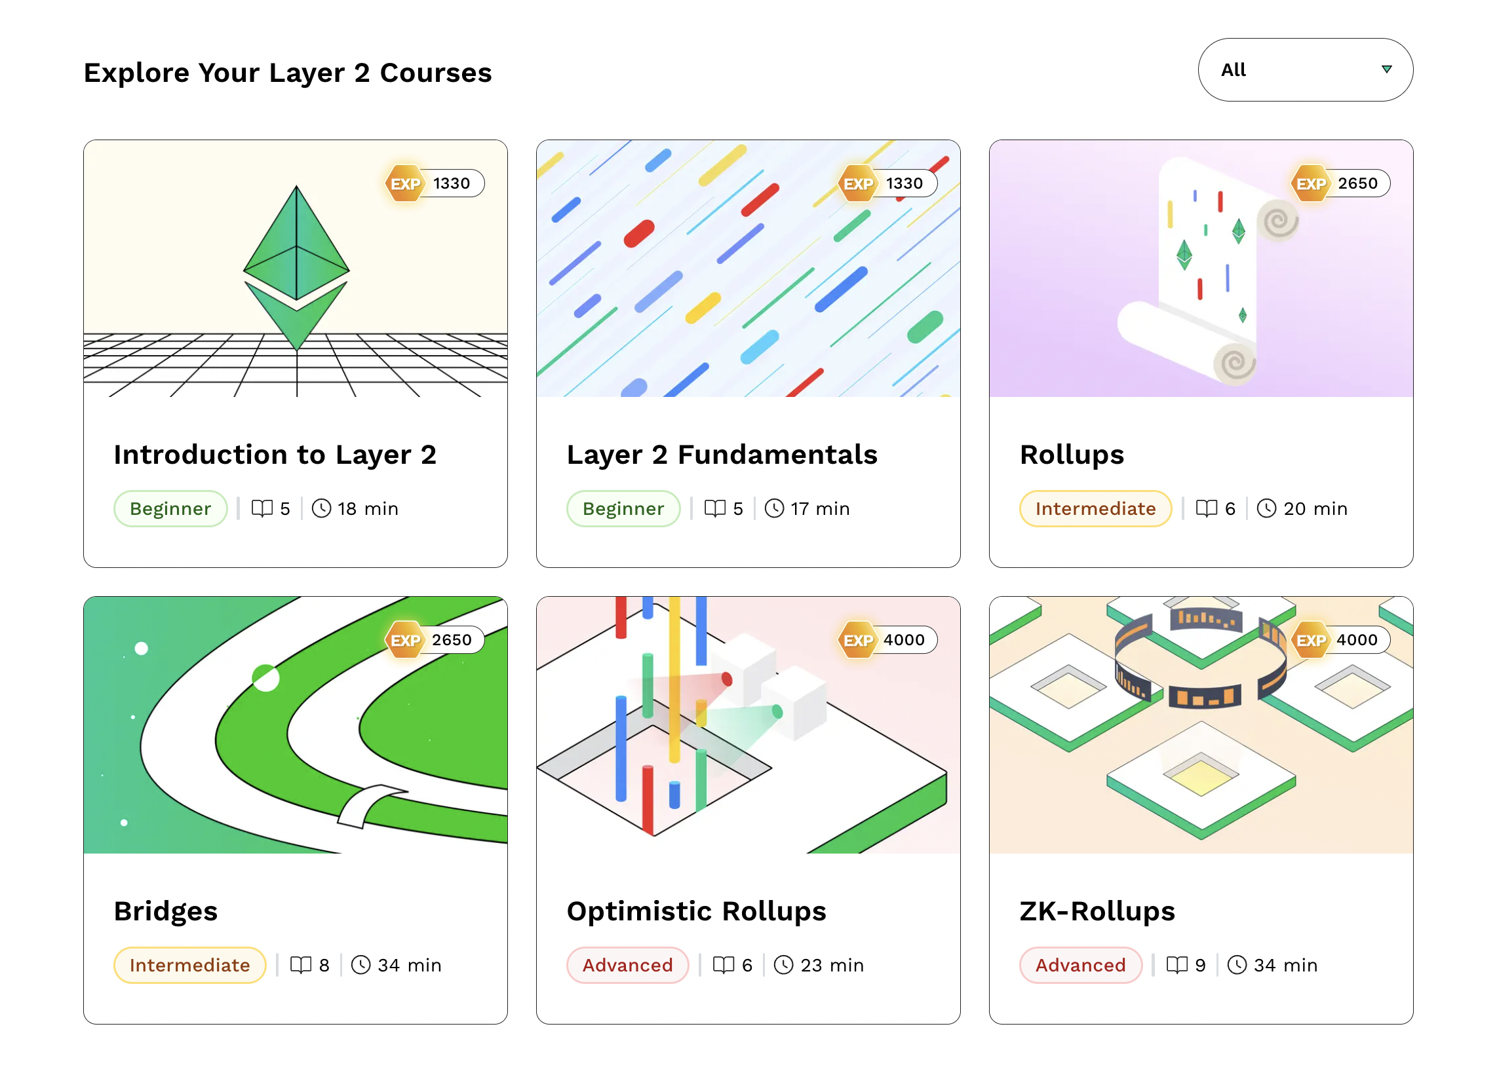Click the clock icon beside 18 min

321,508
